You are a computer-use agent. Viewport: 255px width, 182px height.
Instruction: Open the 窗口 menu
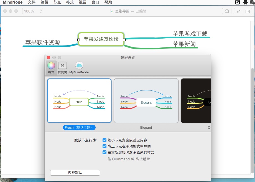coord(95,2)
